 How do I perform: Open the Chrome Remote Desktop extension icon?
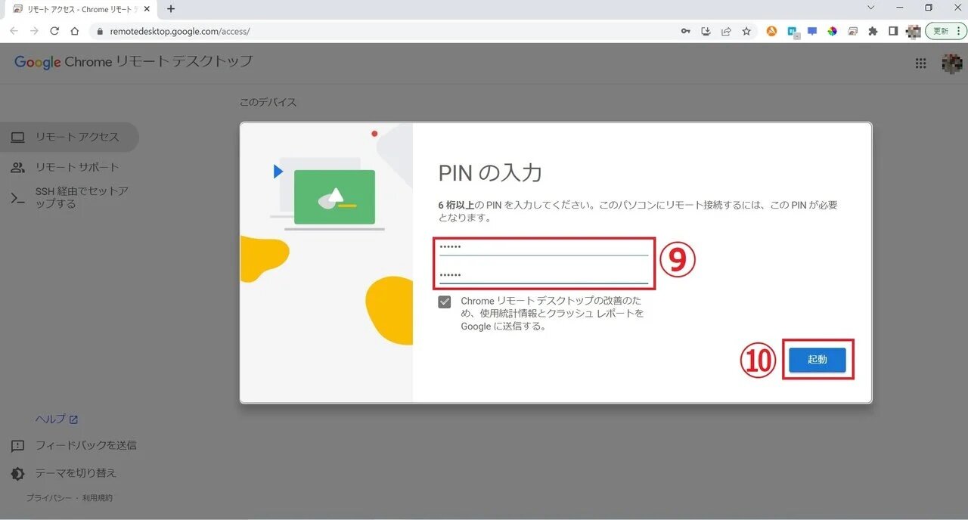852,31
